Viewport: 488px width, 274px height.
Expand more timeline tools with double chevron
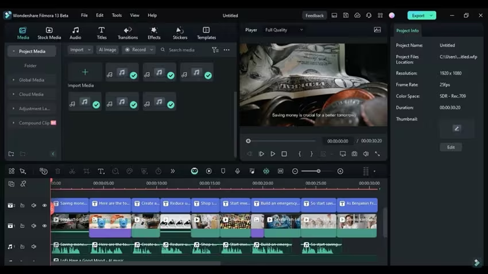(173, 171)
